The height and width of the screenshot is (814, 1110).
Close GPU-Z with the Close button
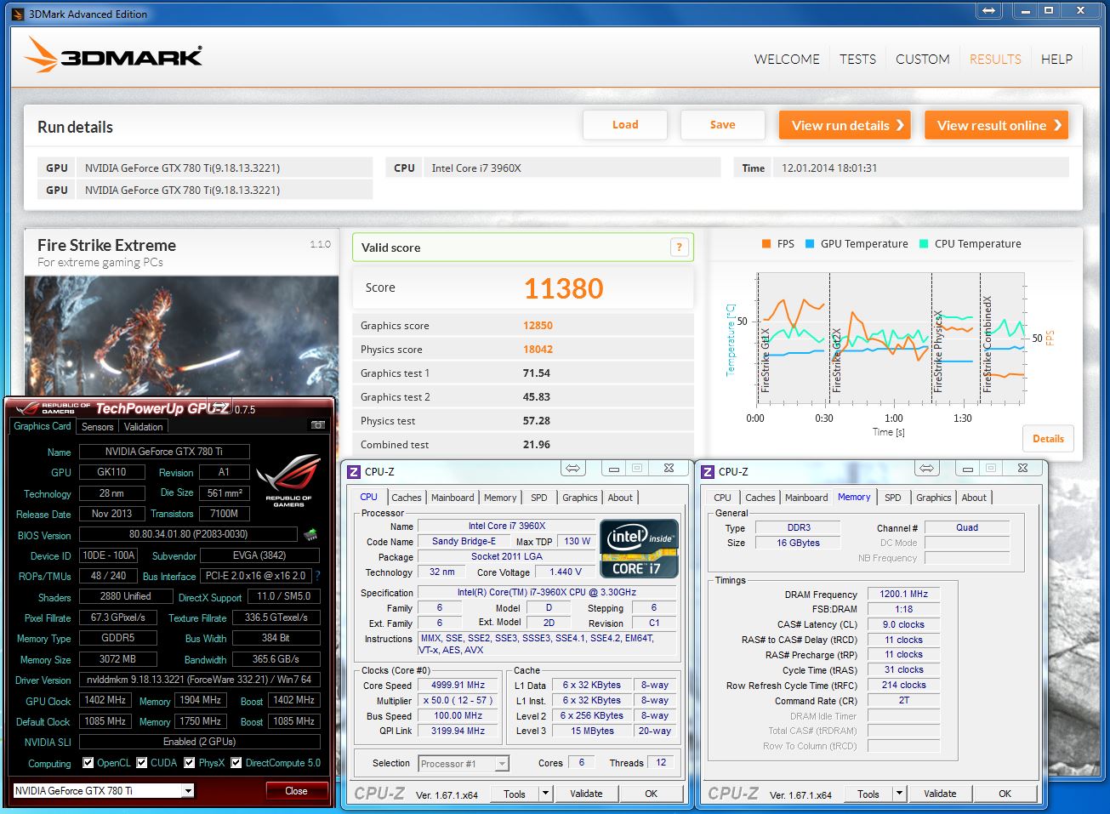pos(296,791)
